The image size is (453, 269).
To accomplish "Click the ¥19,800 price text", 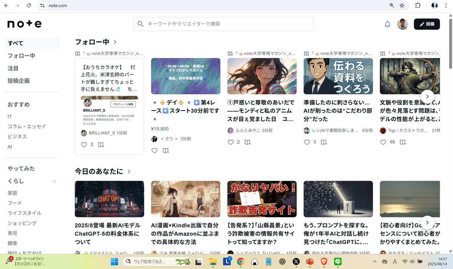I will coord(160,129).
